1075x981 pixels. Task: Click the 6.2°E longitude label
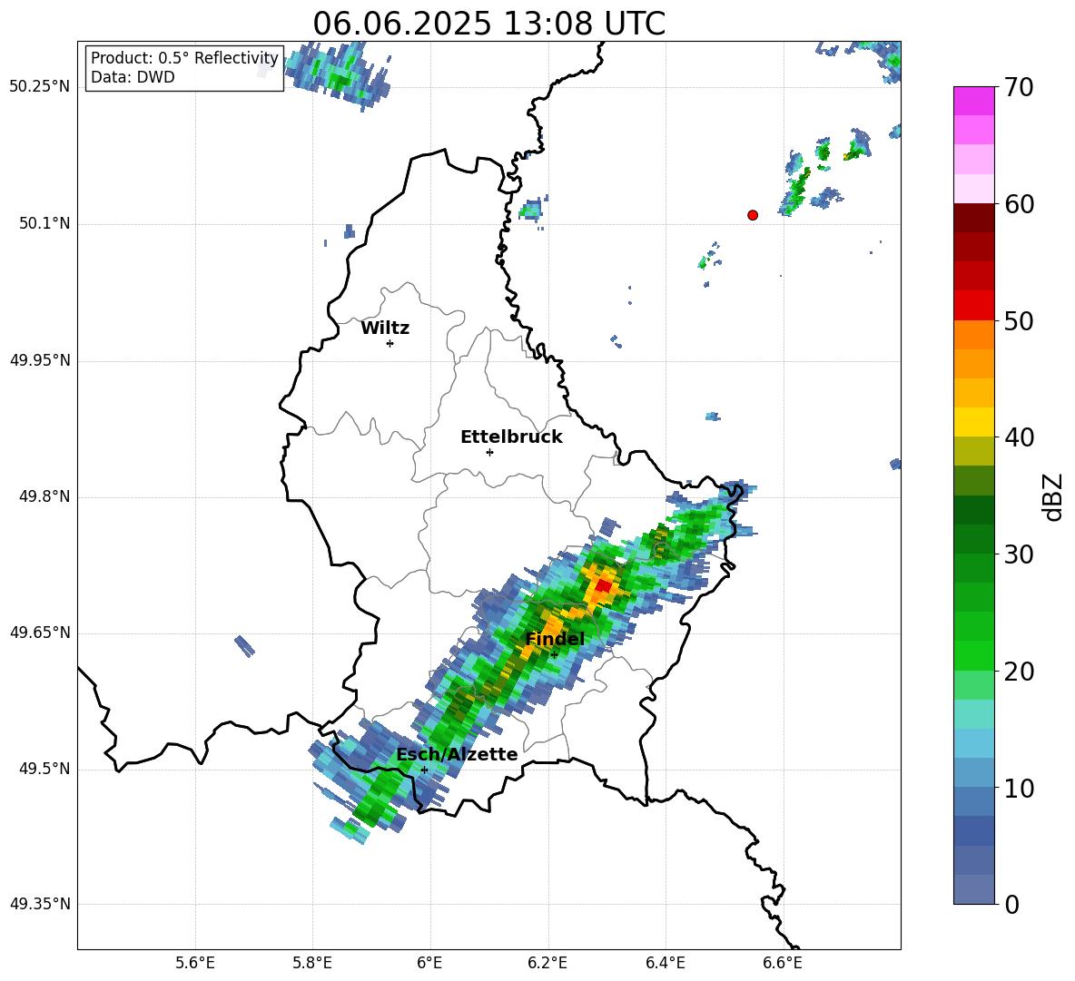pyautogui.click(x=547, y=963)
